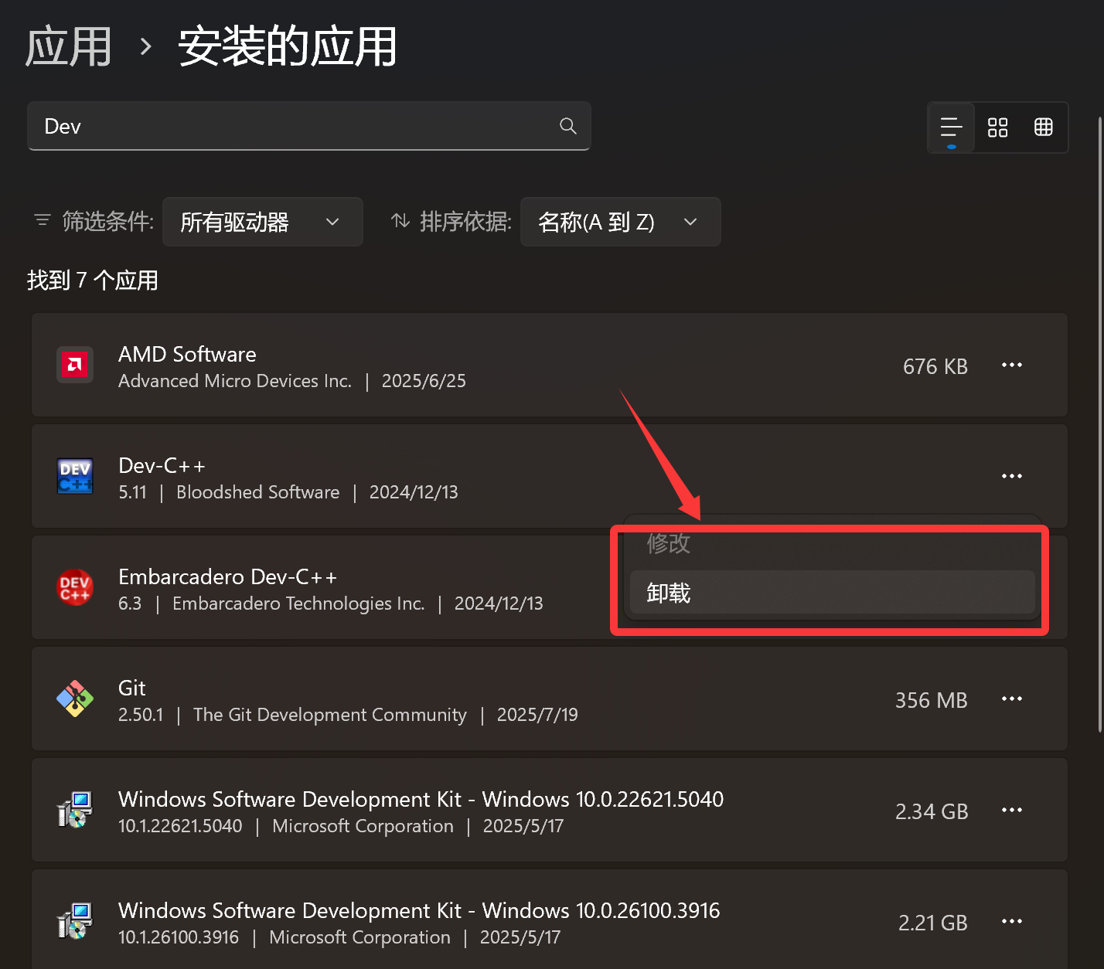Screen dimensions: 1104x969
Task: Click the 安装的应用 breadcrumb title
Action: click(288, 46)
